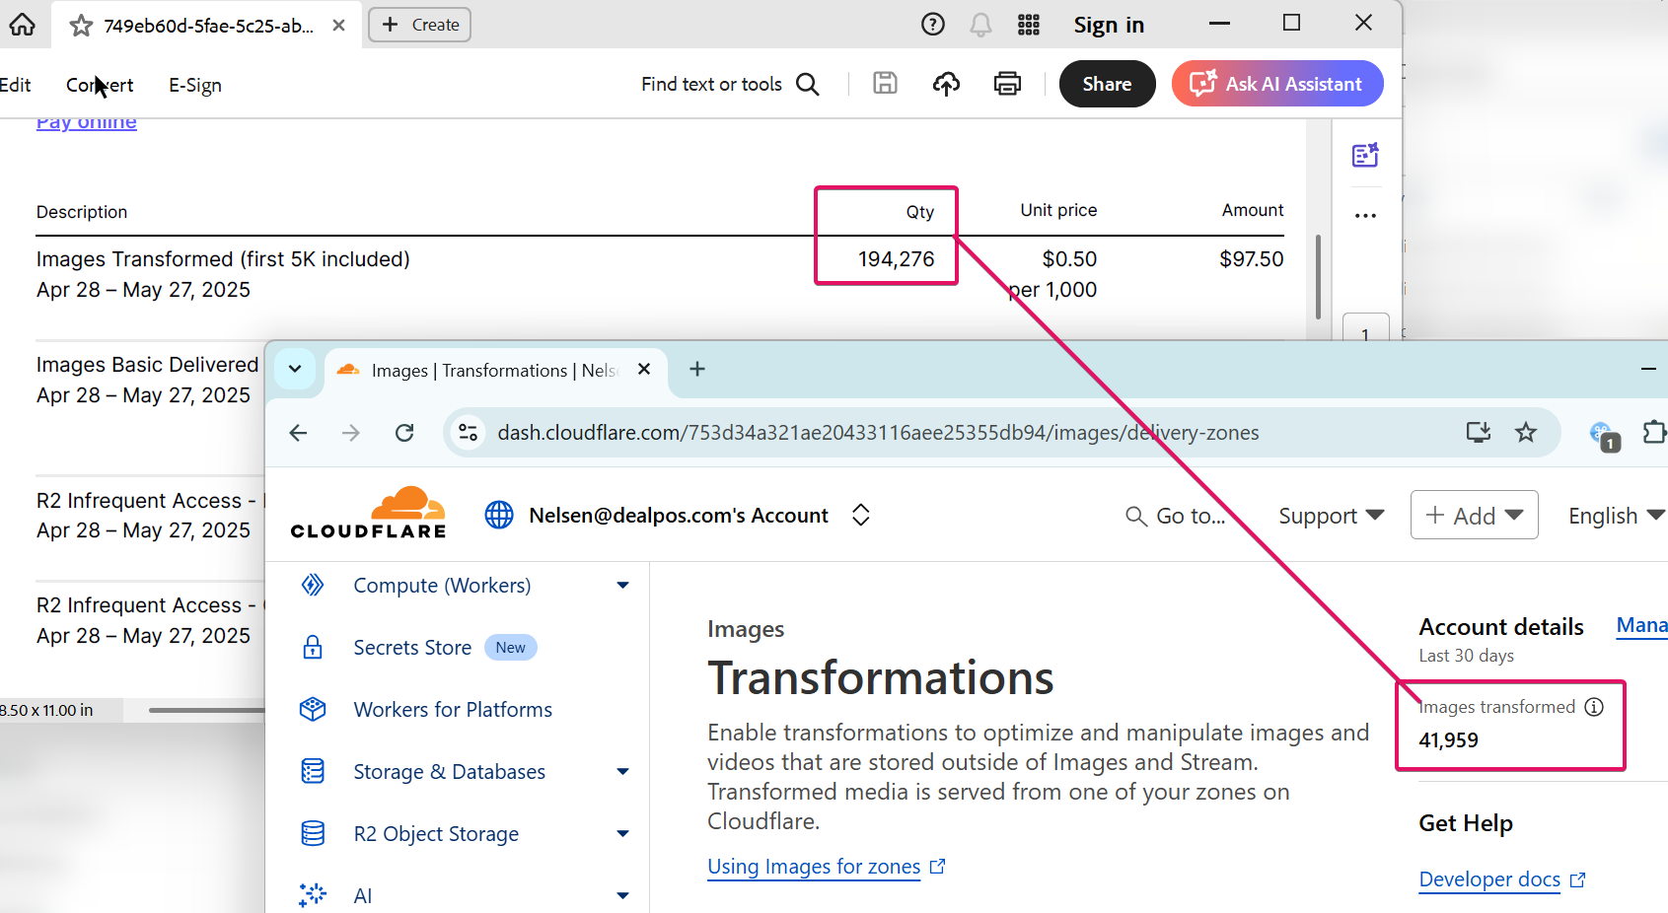The image size is (1668, 913).
Task: Open Chrome extensions puzzle icon
Action: point(1654,432)
